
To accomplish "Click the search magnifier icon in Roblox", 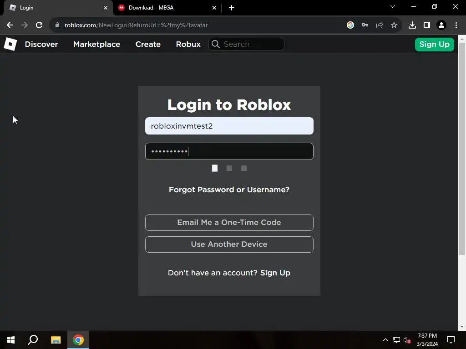I will pos(216,44).
